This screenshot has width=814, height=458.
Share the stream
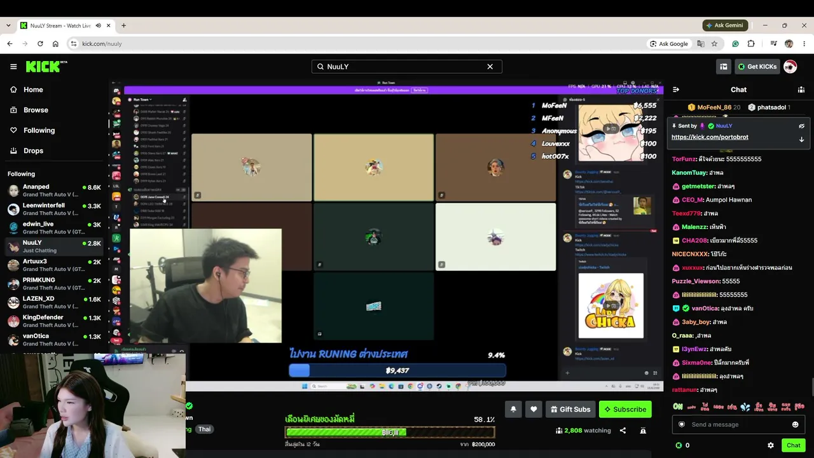pos(623,431)
